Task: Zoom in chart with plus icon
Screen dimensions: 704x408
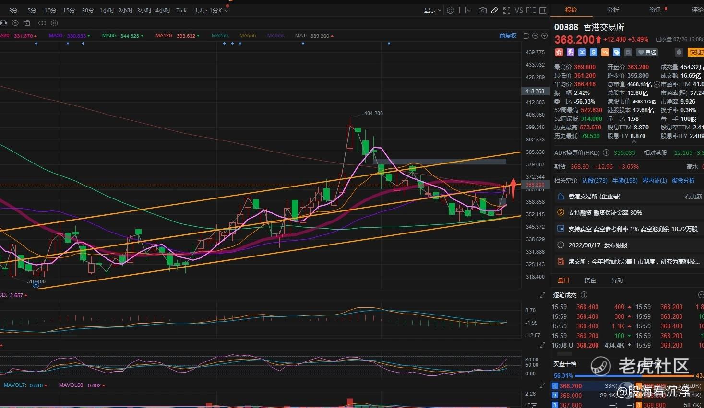Action: coord(544,36)
